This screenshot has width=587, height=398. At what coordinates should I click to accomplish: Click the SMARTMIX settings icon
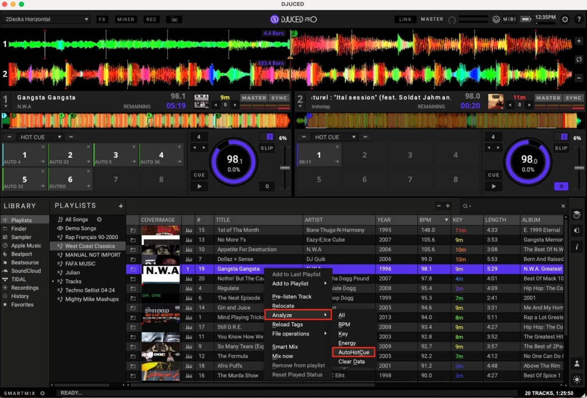[42, 393]
